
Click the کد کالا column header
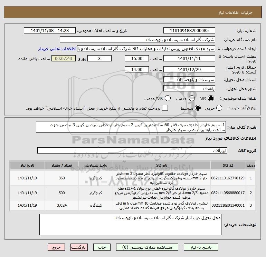pos(228,165)
